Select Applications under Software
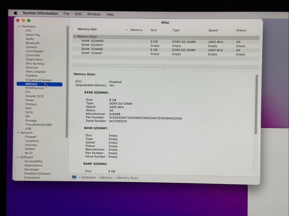Screen dimensions: 289x216 point(33,165)
